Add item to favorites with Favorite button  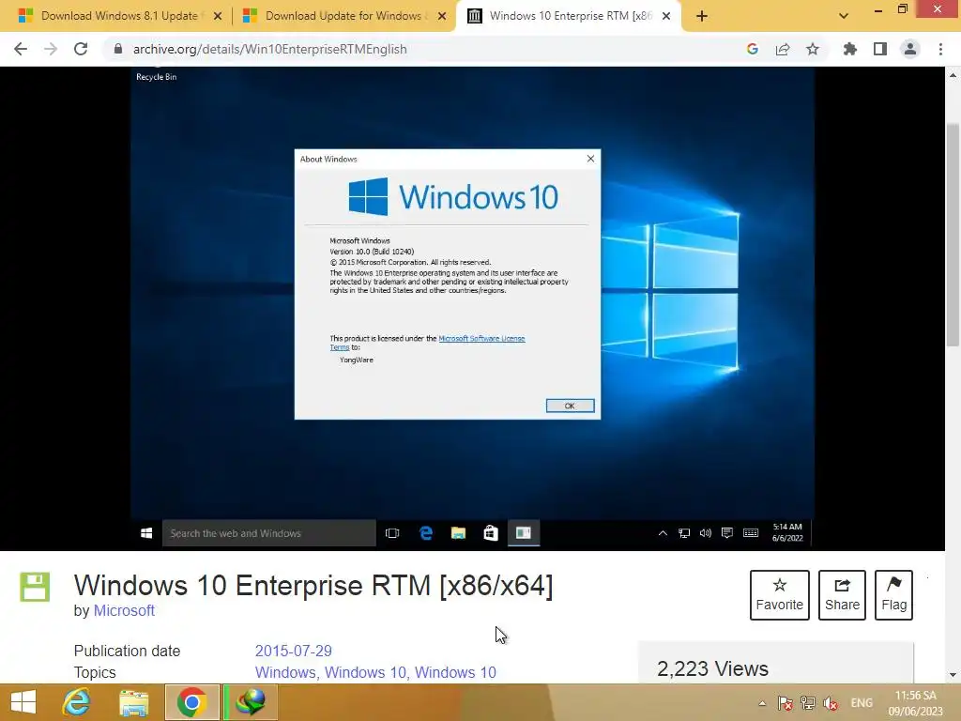pyautogui.click(x=780, y=595)
